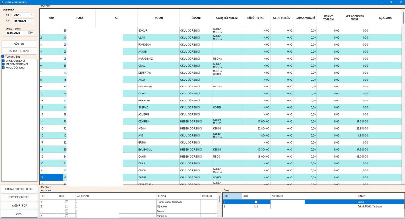Tick the checkbox for the Müdür approver row
Screen dimensions: 405x219
click(x=256, y=202)
